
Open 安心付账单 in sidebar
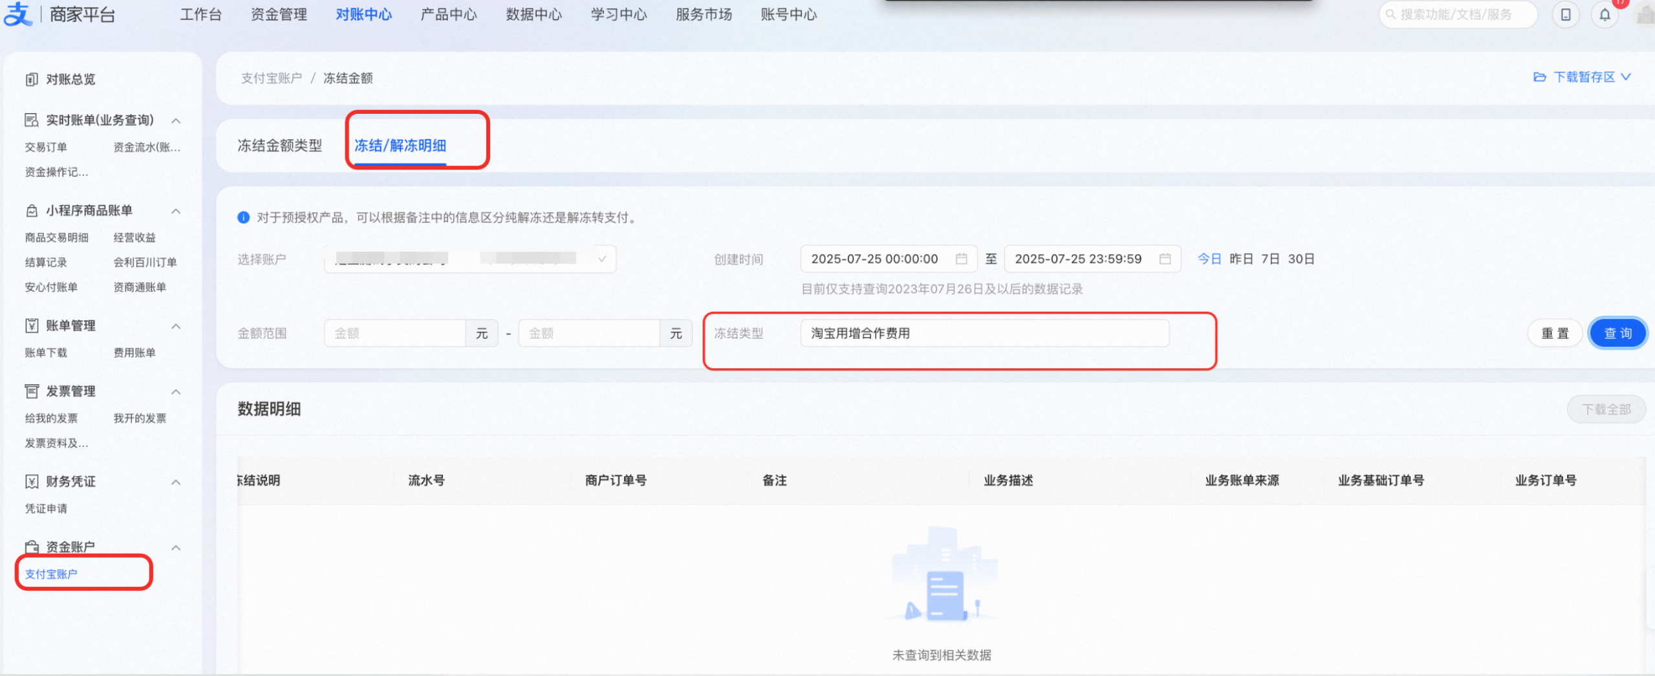[x=51, y=287]
